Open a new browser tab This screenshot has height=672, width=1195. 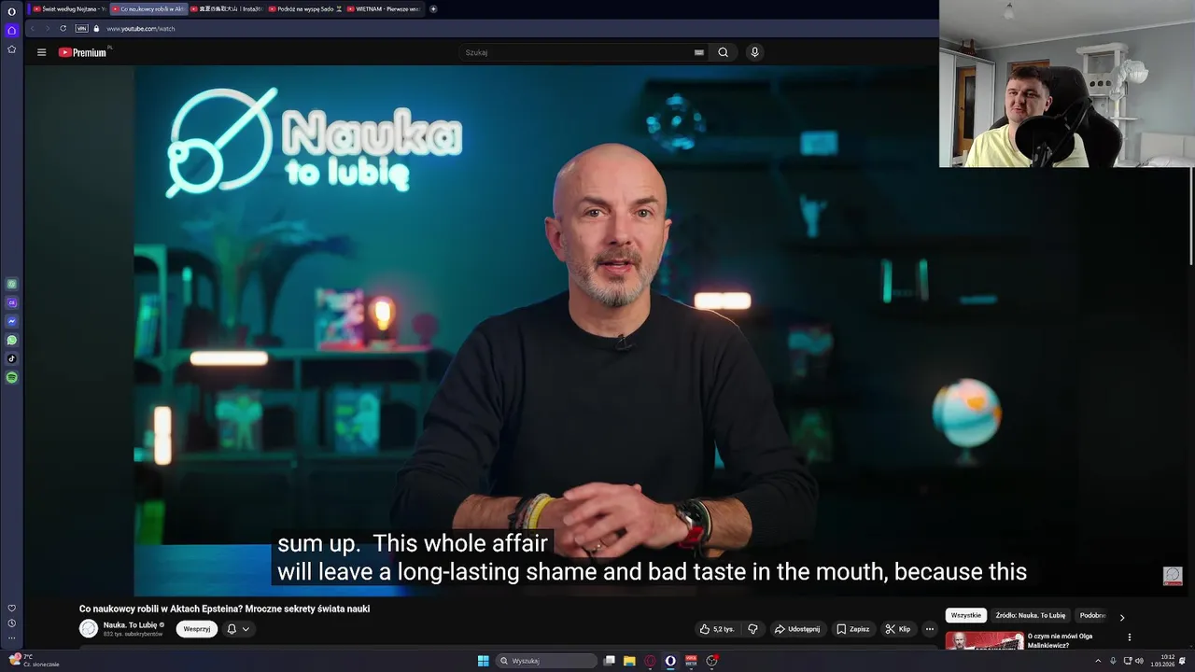pyautogui.click(x=433, y=8)
